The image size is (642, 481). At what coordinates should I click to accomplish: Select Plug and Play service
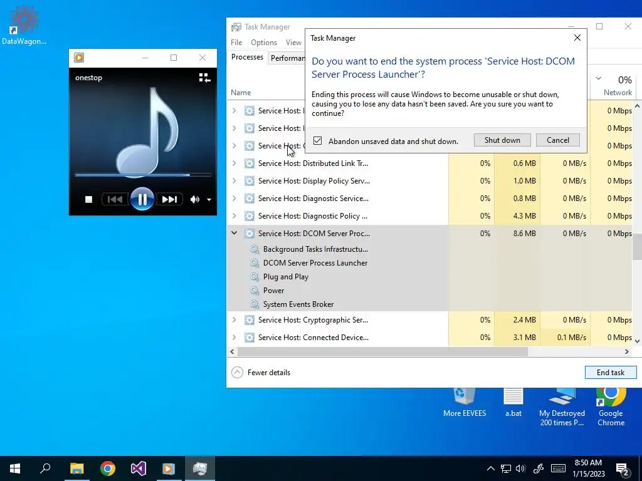[x=286, y=277]
